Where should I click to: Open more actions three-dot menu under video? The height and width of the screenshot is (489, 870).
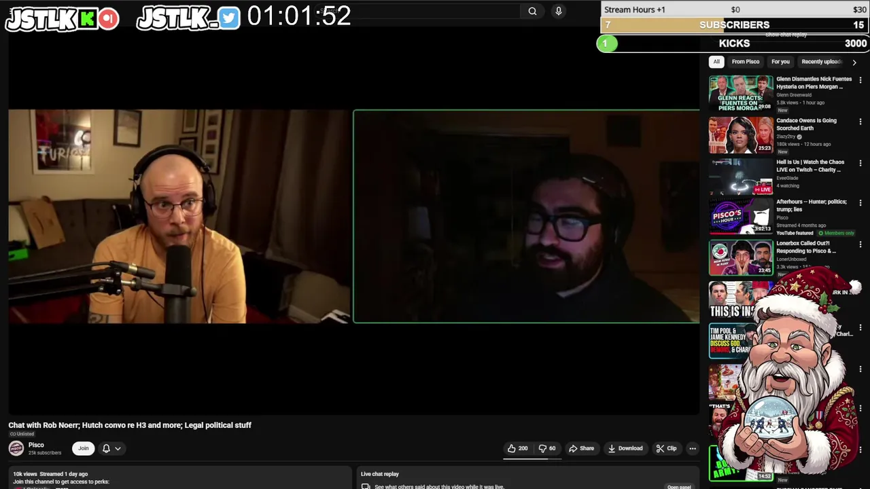coord(692,448)
